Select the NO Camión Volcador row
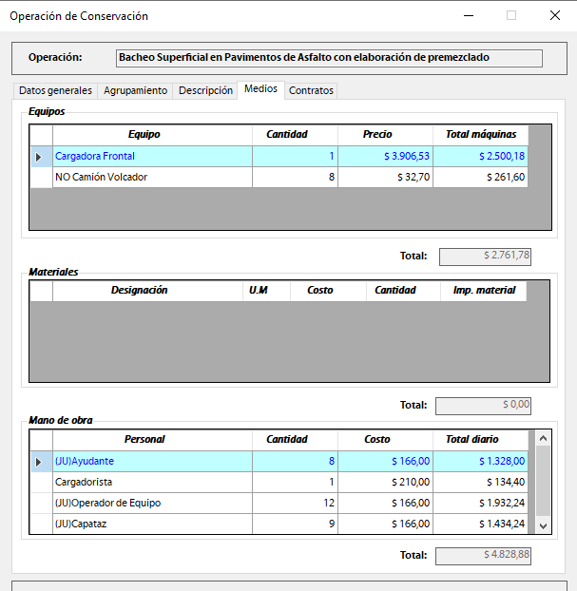Image resolution: width=577 pixels, height=591 pixels. (152, 177)
